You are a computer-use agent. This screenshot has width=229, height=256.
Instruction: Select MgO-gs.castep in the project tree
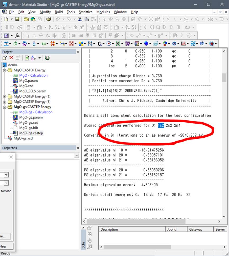[x=31, y=133]
